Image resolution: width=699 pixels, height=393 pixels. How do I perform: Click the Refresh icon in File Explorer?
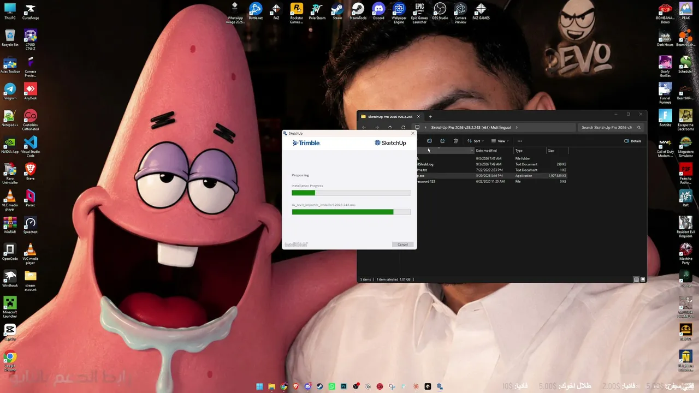403,128
